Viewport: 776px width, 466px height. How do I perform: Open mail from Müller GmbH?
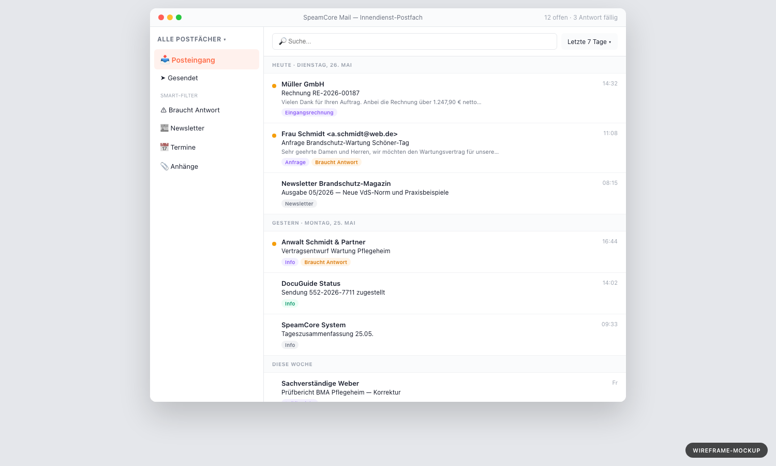pyautogui.click(x=445, y=98)
